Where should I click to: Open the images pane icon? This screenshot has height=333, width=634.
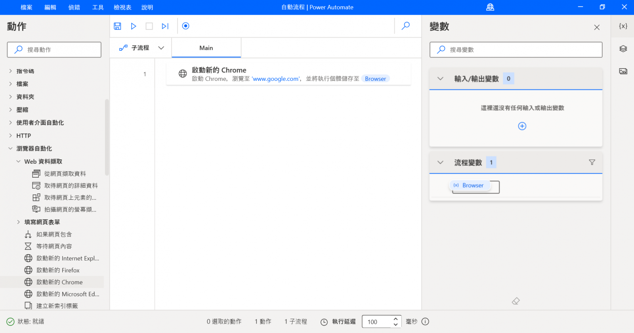click(x=623, y=71)
